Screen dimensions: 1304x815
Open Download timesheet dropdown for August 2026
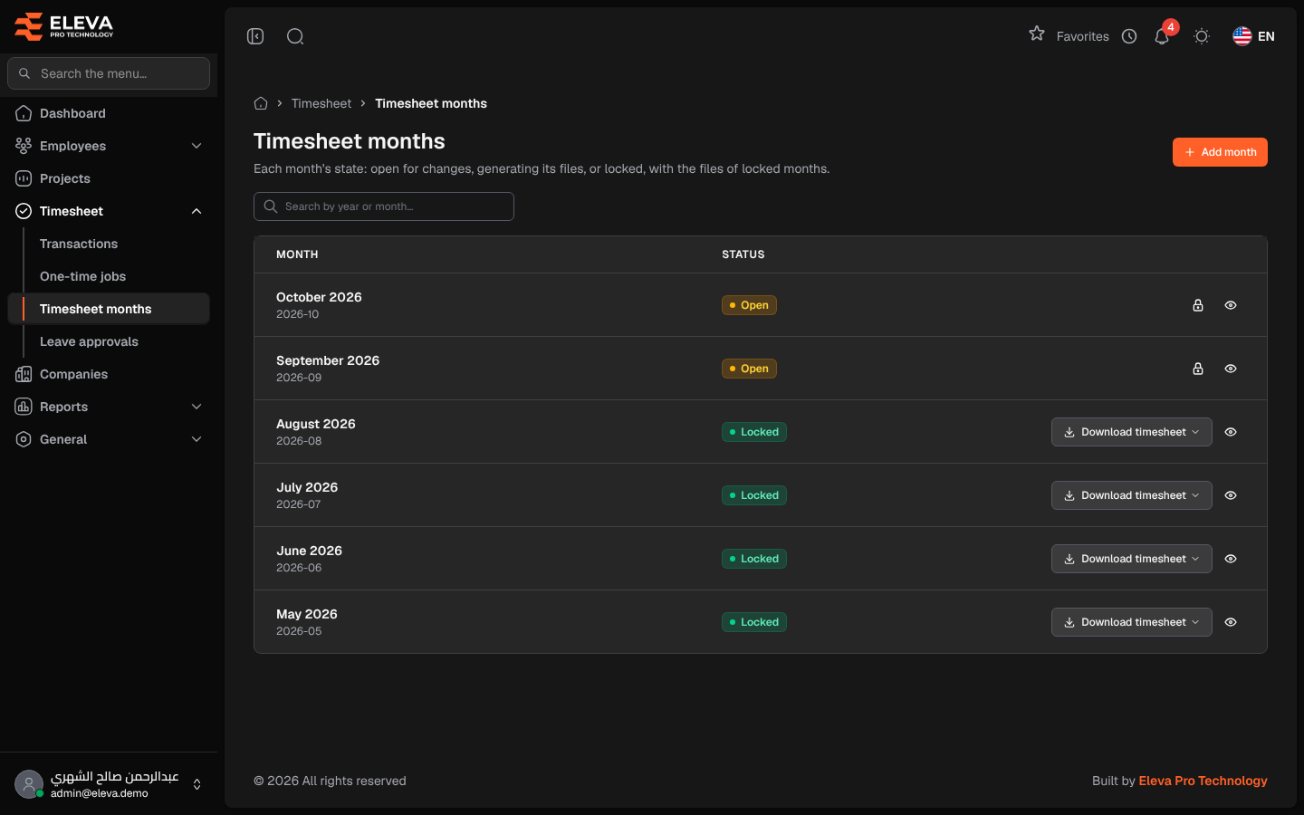point(1132,432)
